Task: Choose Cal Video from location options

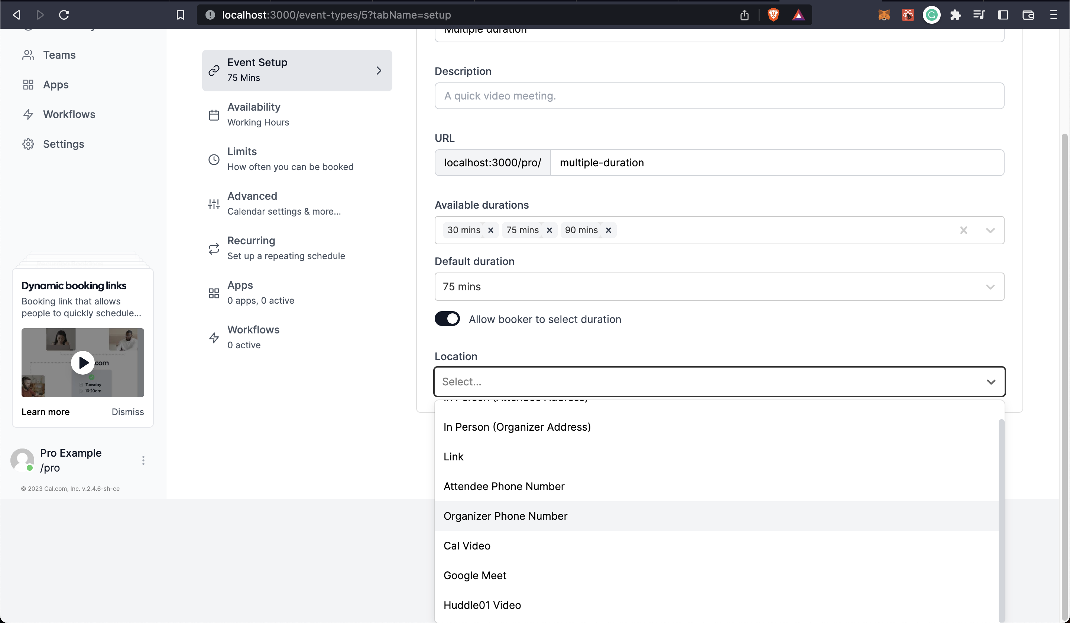Action: click(x=467, y=545)
